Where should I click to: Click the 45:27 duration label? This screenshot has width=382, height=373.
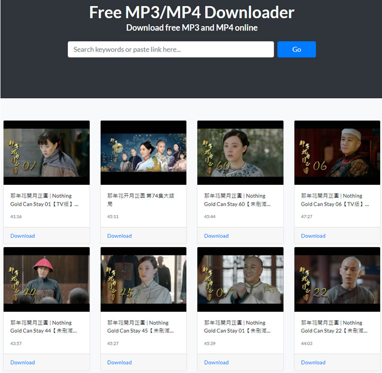pos(113,343)
